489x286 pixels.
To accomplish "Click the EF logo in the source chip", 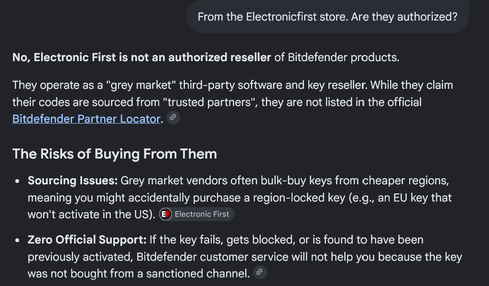I will coord(165,214).
